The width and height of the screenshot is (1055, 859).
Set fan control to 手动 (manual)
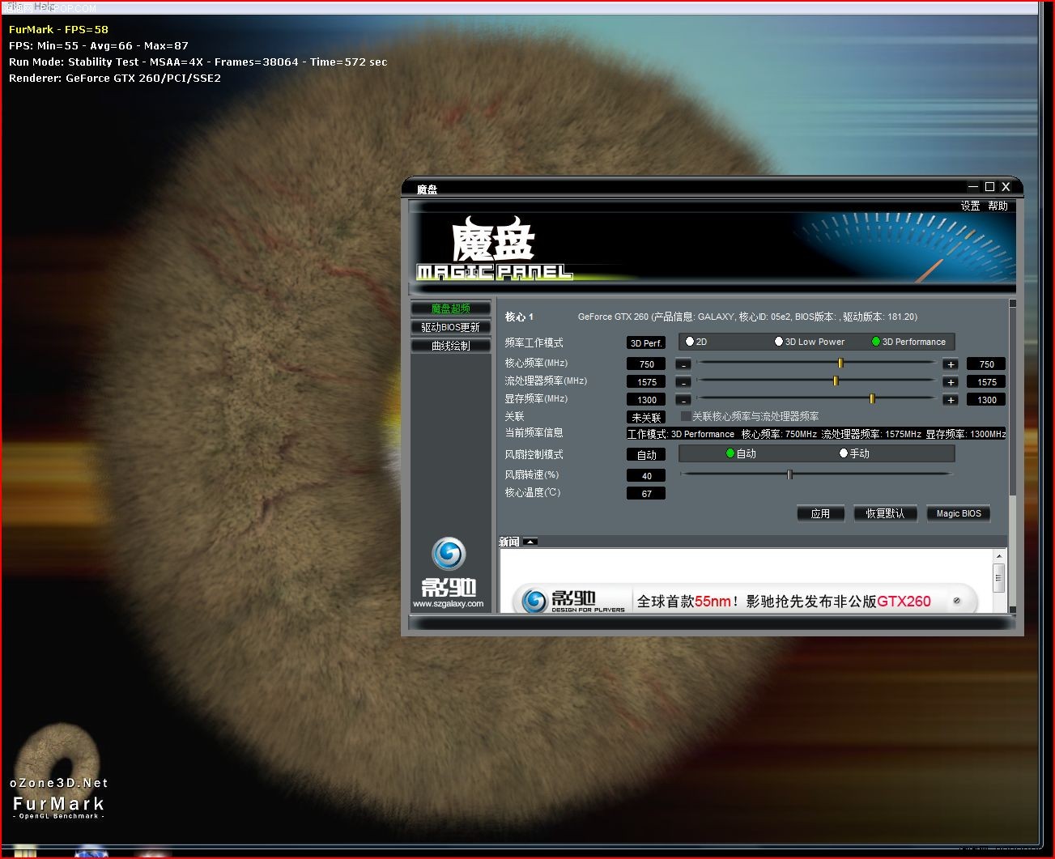tap(854, 453)
